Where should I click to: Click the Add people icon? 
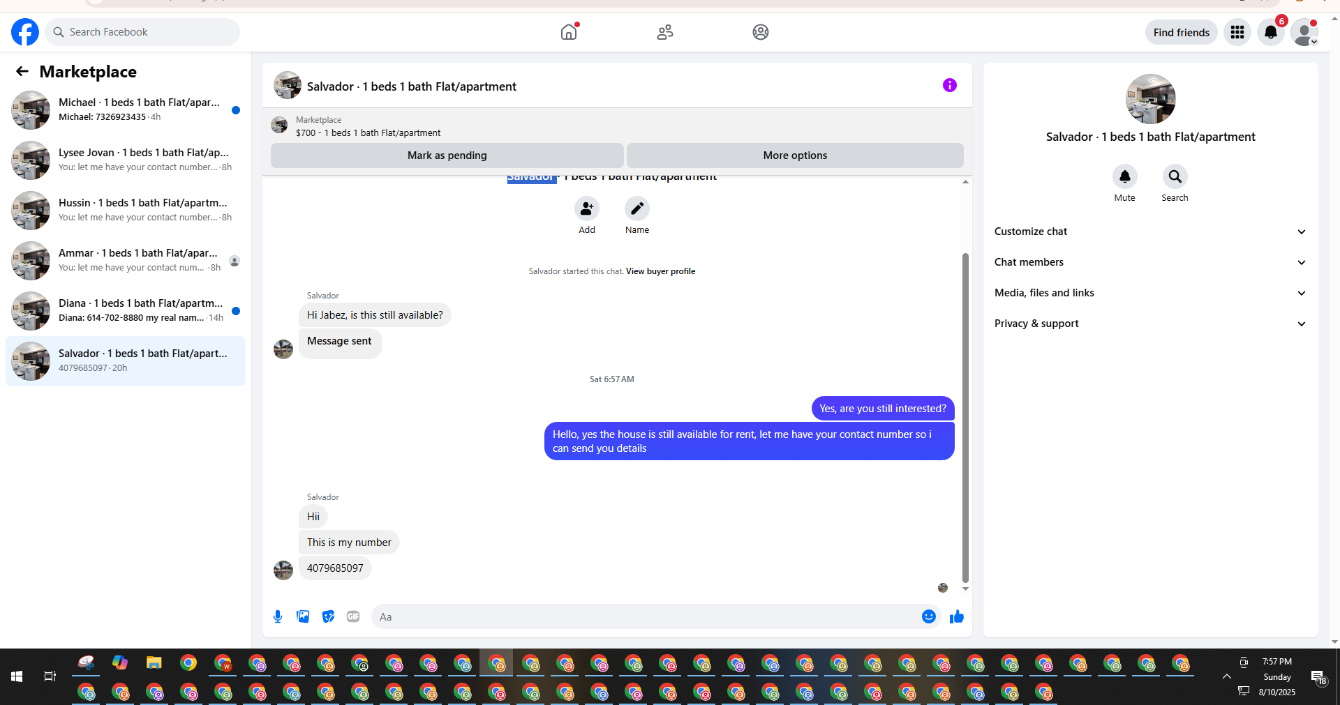pyautogui.click(x=587, y=209)
